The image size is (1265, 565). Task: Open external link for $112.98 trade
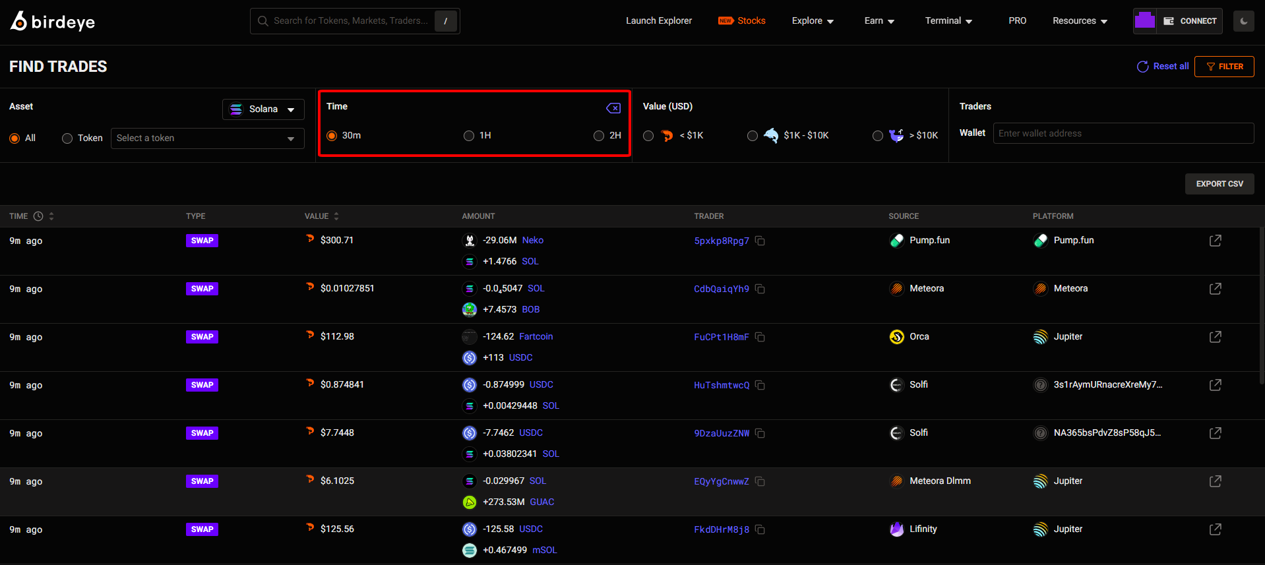[1215, 337]
